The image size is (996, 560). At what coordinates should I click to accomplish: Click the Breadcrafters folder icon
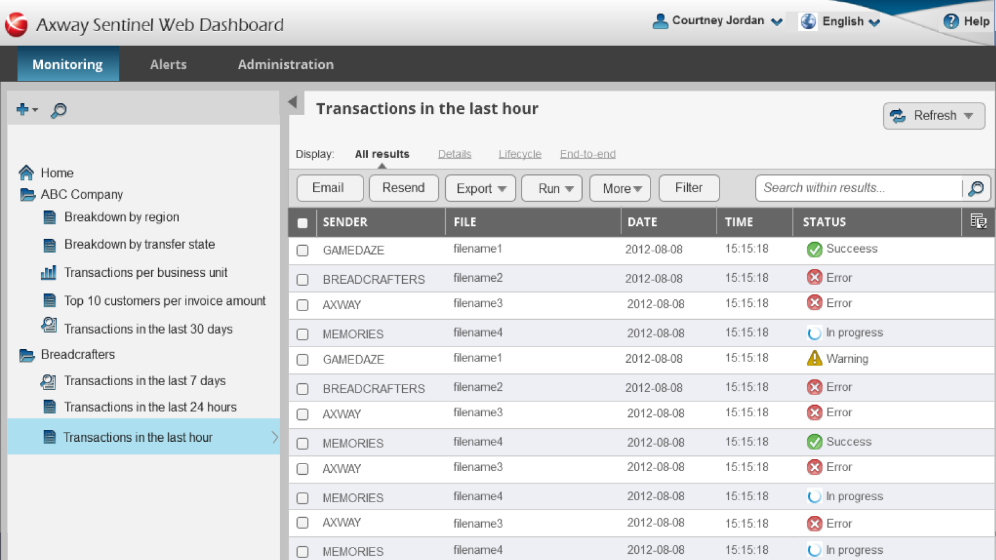click(27, 355)
